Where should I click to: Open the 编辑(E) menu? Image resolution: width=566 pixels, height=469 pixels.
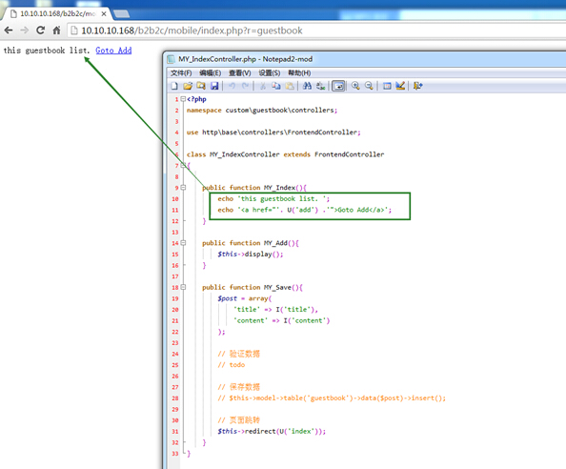(211, 73)
